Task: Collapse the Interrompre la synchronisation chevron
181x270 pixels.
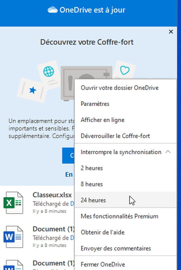Action: pos(168,152)
